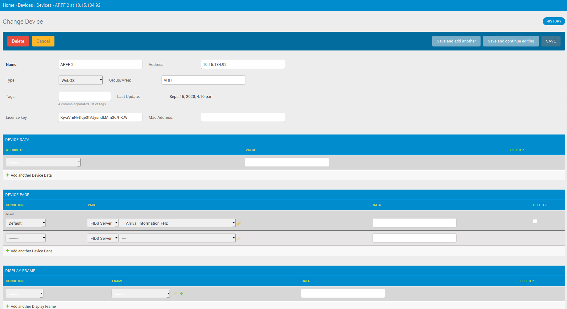This screenshot has width=567, height=309.
Task: Click the green plus icon next to Frame dropdown
Action: [182, 294]
